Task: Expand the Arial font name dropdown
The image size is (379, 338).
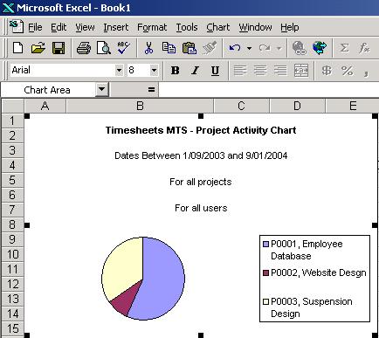Action: click(119, 70)
